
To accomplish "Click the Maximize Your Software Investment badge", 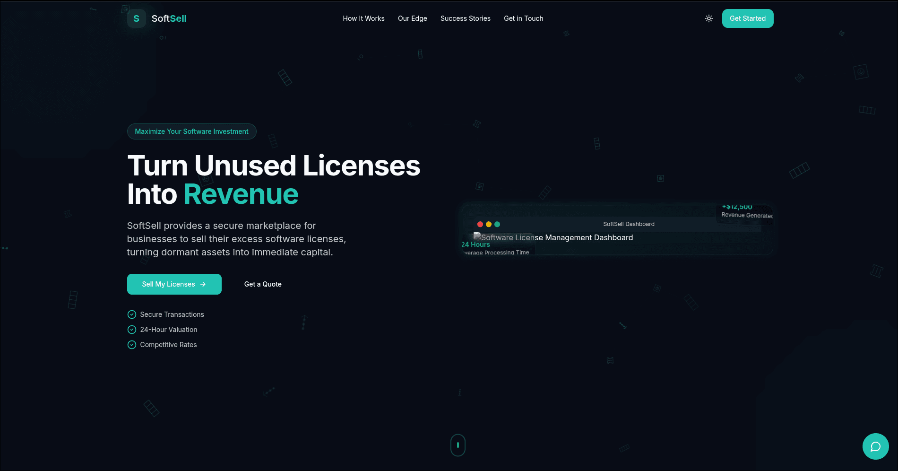I will coord(191,131).
